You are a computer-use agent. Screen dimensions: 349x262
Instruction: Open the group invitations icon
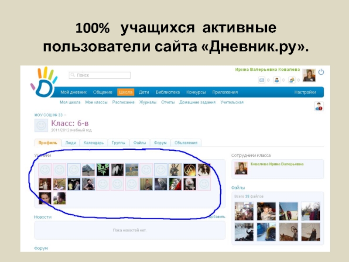(292, 80)
